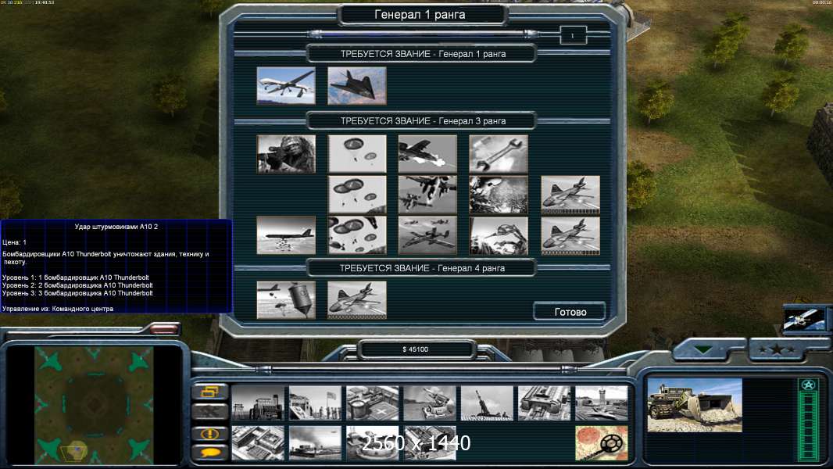Click the bulldozer unit portrait
Image resolution: width=833 pixels, height=469 pixels.
pyautogui.click(x=695, y=405)
